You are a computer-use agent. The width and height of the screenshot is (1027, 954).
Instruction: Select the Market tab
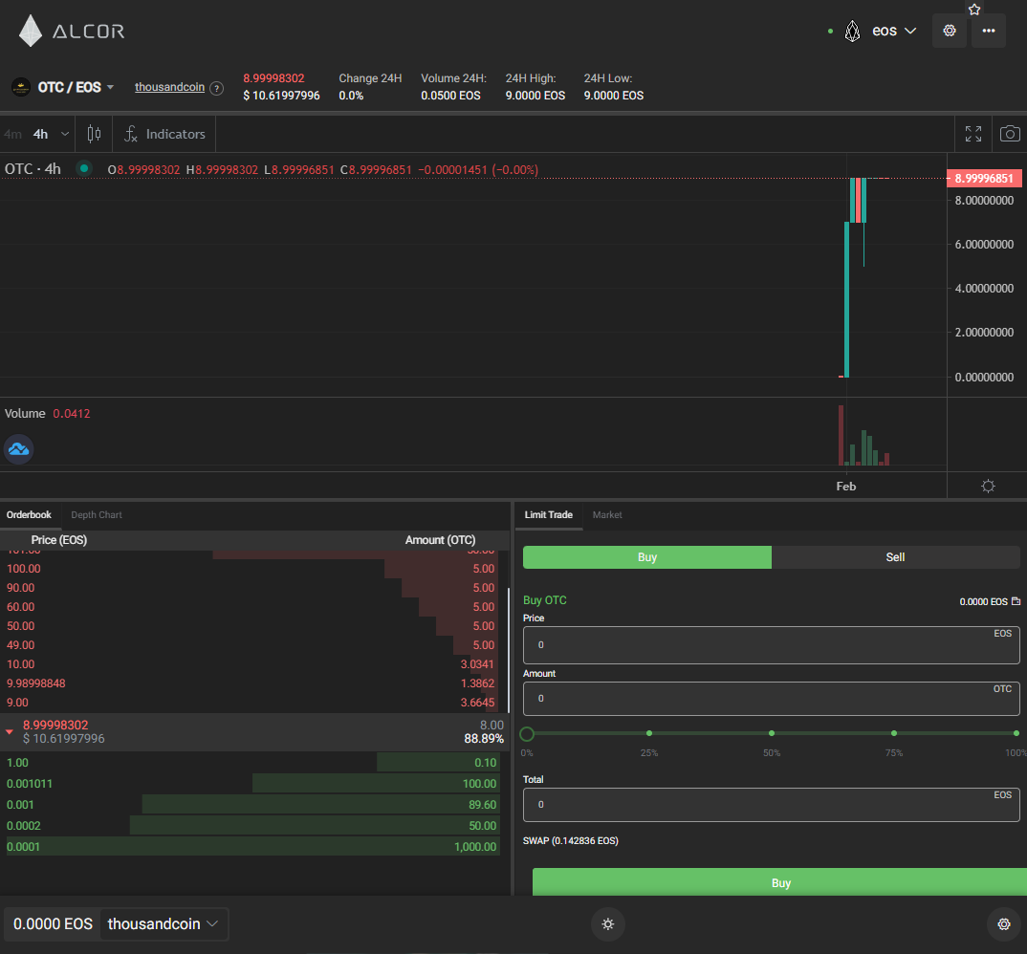[x=607, y=514]
